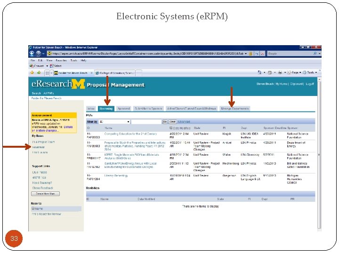The width and height of the screenshot is (339, 254).
Task: Click the Need Training? support link
Action: [42, 183]
